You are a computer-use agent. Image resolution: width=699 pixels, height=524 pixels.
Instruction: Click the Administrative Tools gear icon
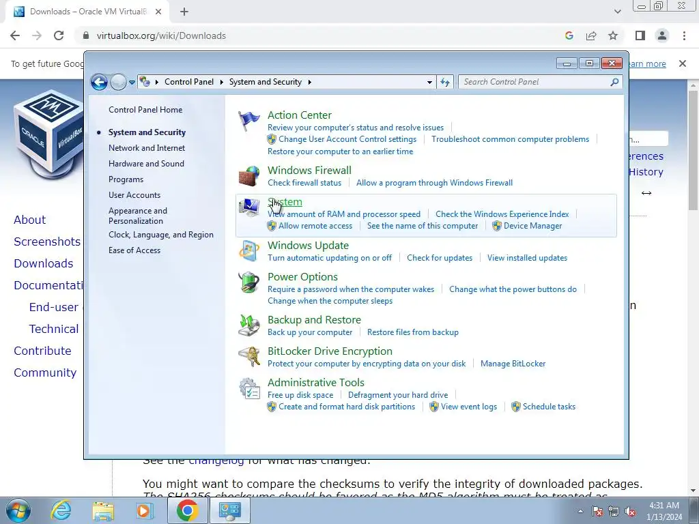[248, 388]
